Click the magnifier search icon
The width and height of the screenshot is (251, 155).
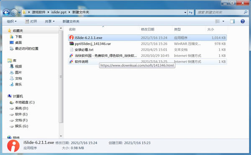point(246,12)
